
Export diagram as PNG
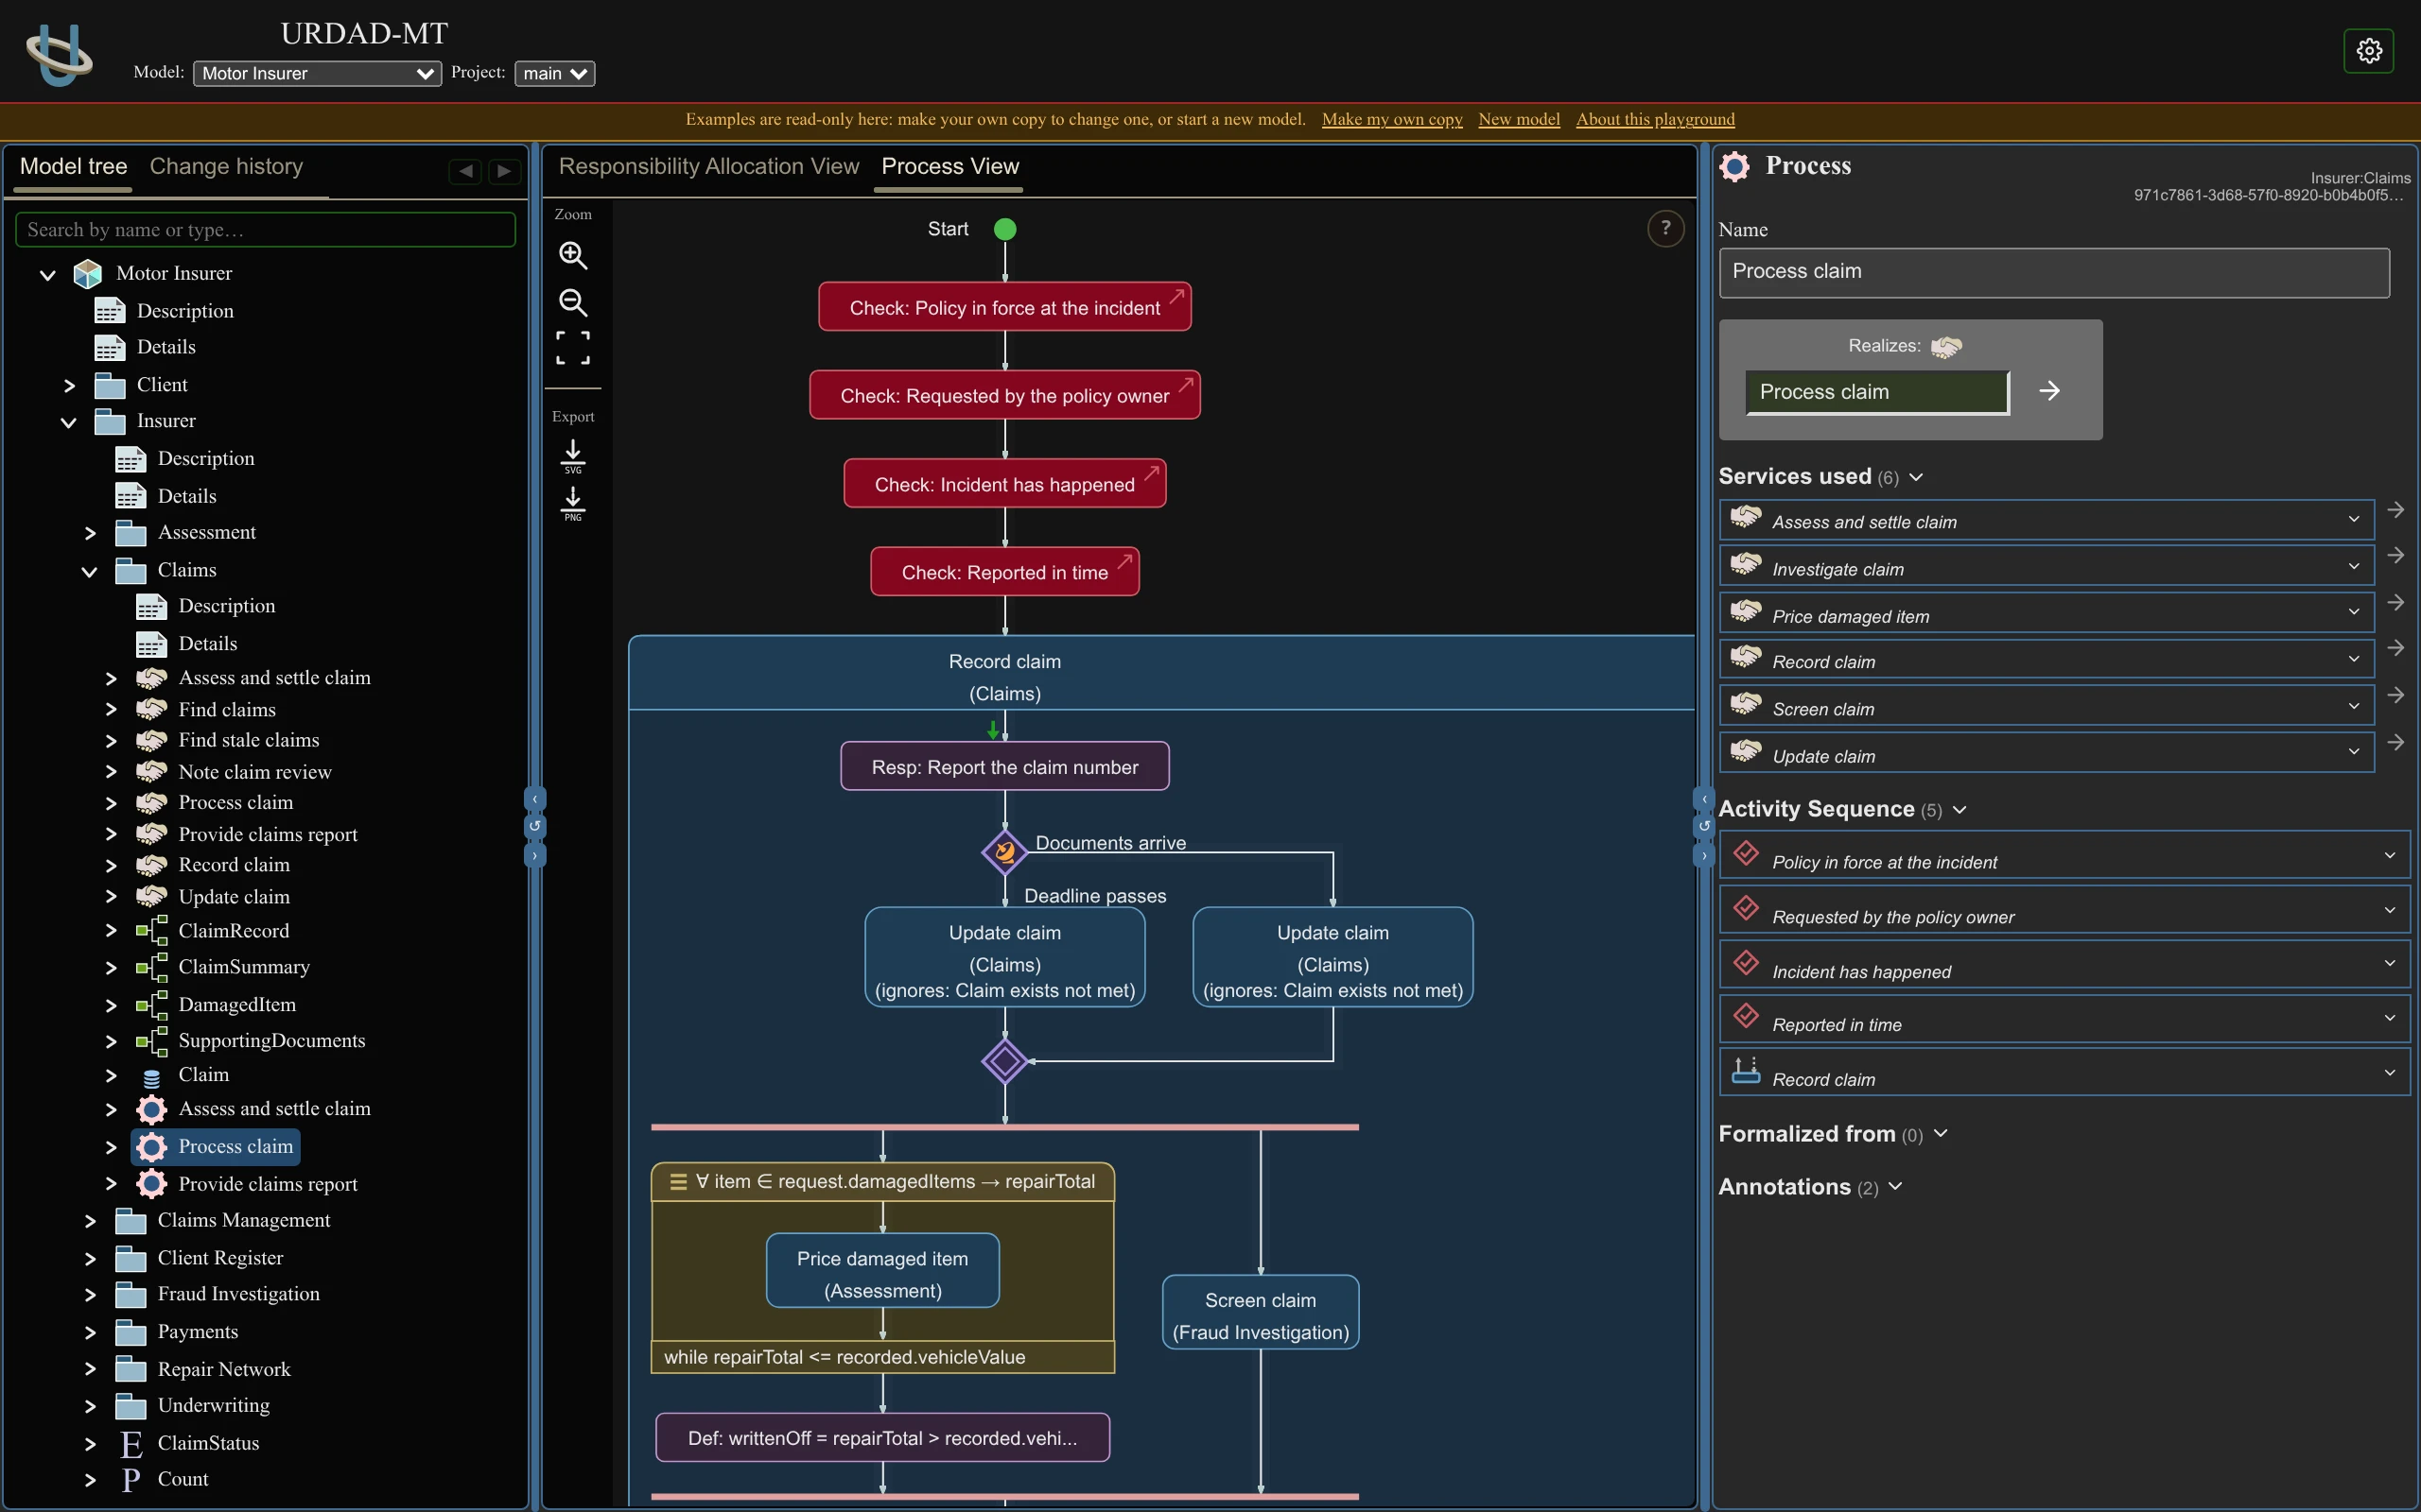572,503
